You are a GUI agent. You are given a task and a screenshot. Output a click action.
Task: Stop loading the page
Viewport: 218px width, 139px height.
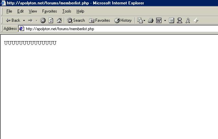point(43,20)
